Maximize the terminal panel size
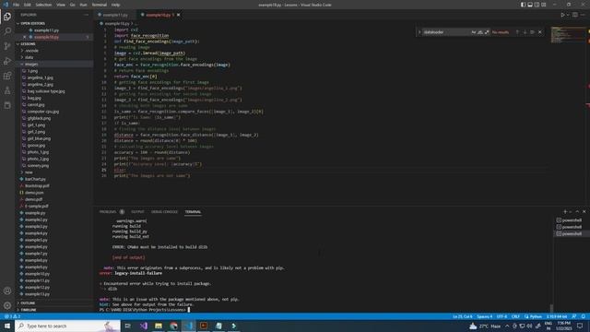Image resolution: width=590 pixels, height=332 pixels. 577,212
